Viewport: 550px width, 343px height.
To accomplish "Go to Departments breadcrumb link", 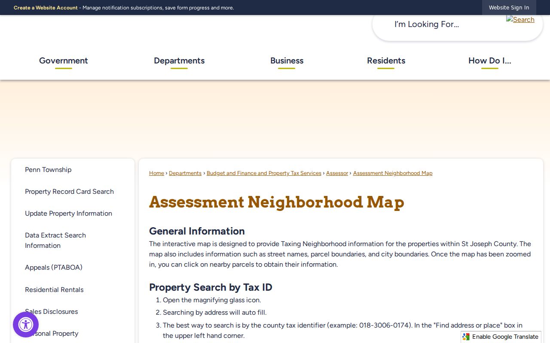I will (x=185, y=173).
